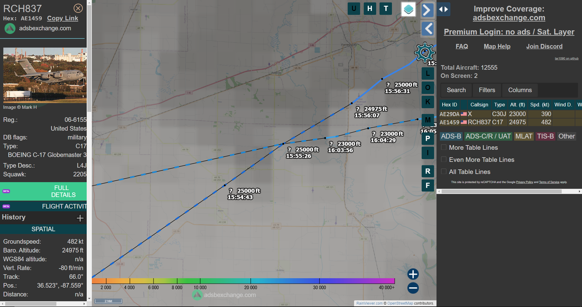This screenshot has height=307, width=582.
Task: Toggle the L map button
Action: click(428, 73)
